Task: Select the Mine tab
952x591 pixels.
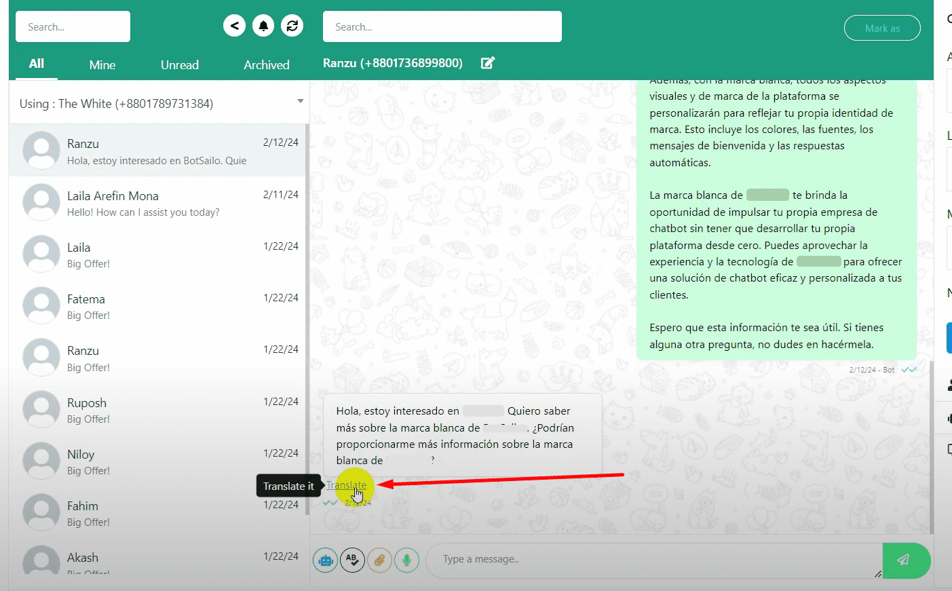Action: pos(102,65)
